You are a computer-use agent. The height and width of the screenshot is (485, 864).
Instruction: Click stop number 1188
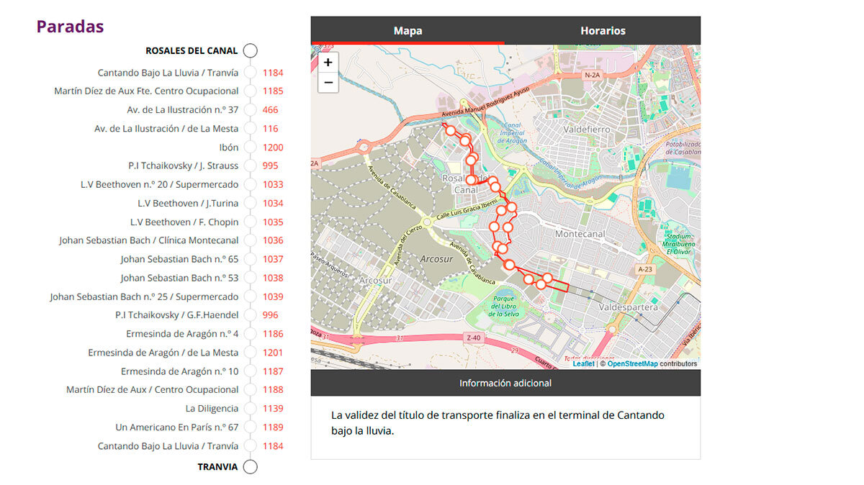[x=273, y=389]
